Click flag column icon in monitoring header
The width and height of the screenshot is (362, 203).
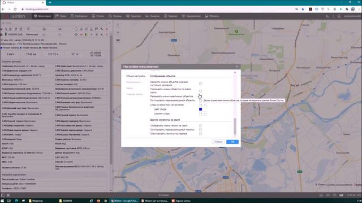point(97,29)
